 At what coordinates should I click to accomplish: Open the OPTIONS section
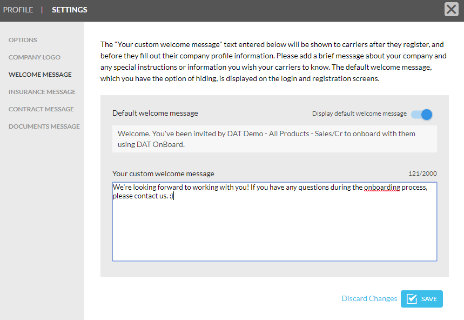pos(23,40)
